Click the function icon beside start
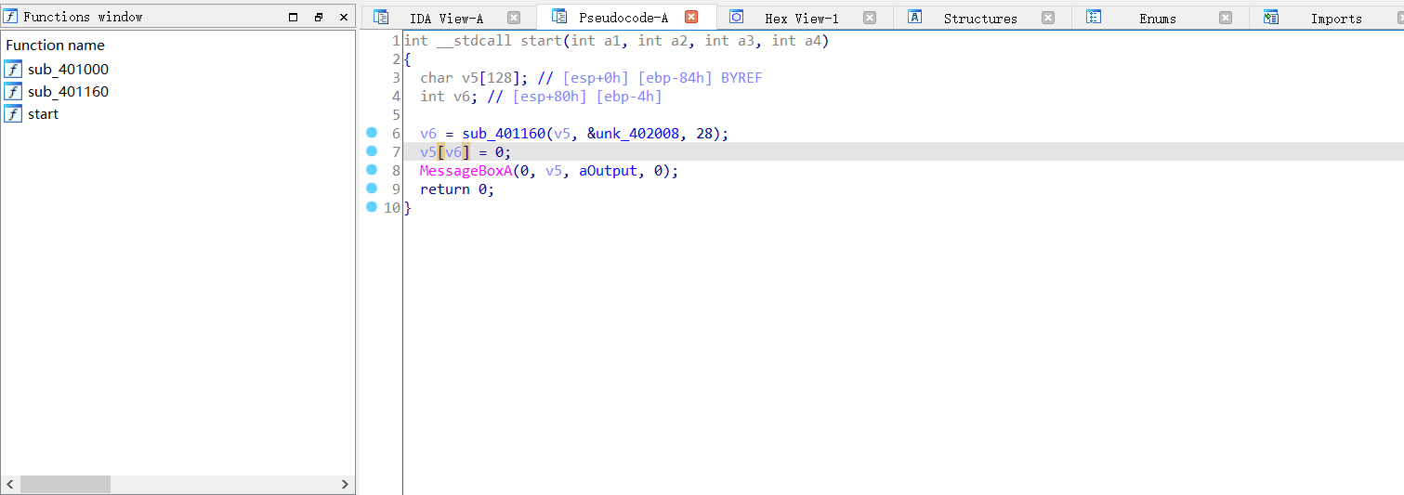 [x=13, y=114]
